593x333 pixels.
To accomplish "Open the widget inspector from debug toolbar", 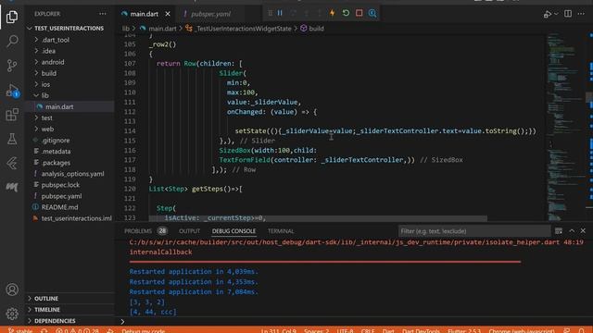I will click(372, 13).
